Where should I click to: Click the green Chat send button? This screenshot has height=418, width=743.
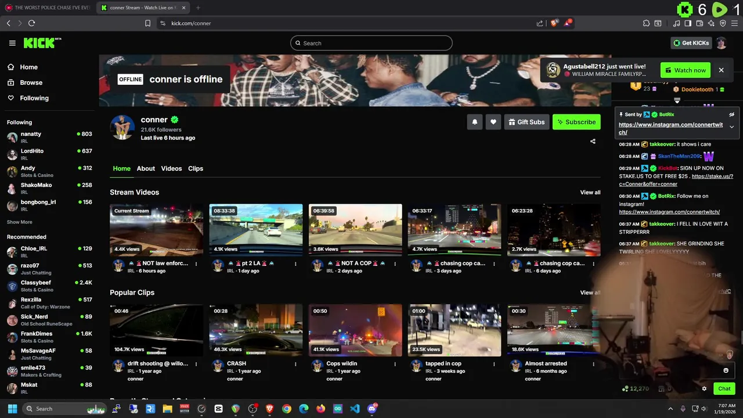[724, 388]
